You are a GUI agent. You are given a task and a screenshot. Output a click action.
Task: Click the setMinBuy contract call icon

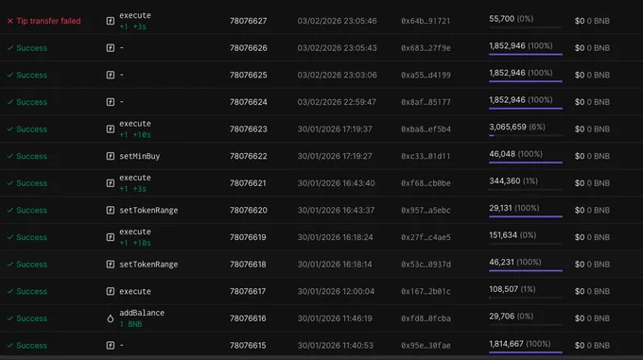[x=111, y=156]
